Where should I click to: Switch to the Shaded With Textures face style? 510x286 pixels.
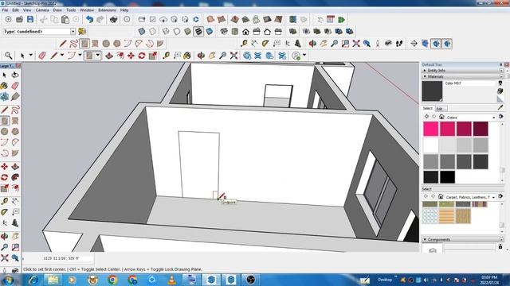click(x=198, y=32)
